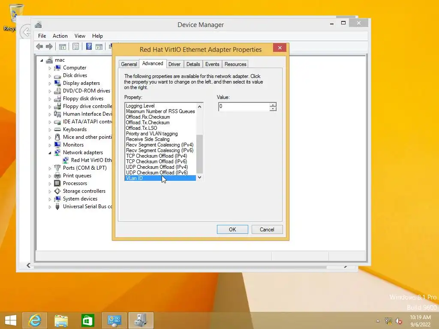Click the show console tree toolbar icon
The image size is (439, 329).
click(x=63, y=47)
